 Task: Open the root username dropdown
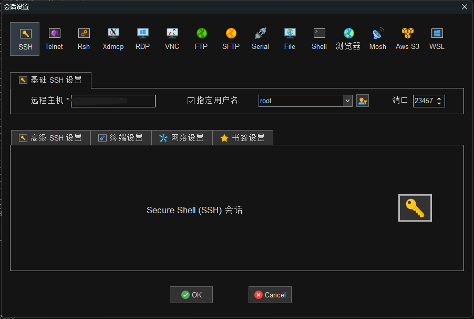348,101
